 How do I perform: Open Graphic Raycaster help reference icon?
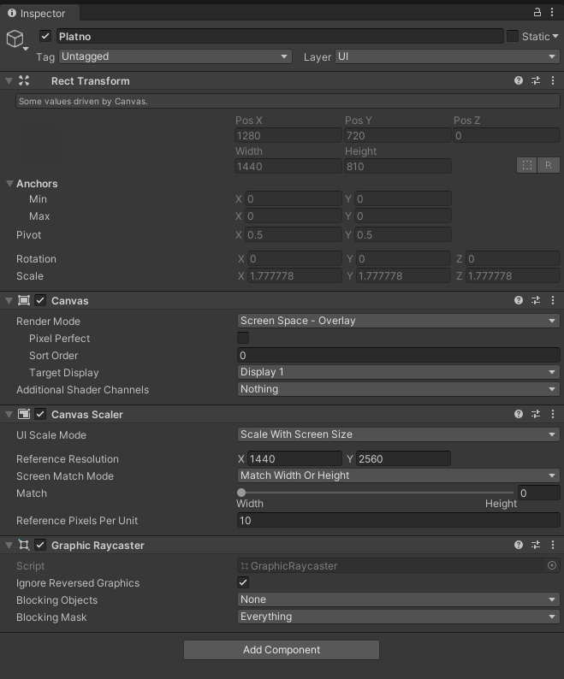click(519, 546)
